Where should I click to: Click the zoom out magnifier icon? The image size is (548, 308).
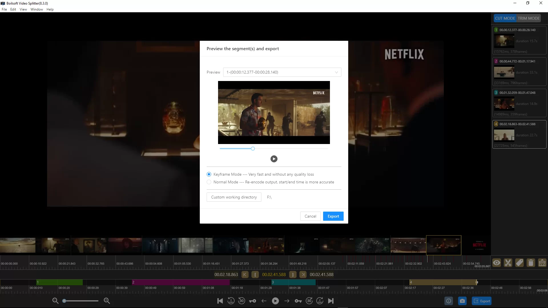[55, 301]
